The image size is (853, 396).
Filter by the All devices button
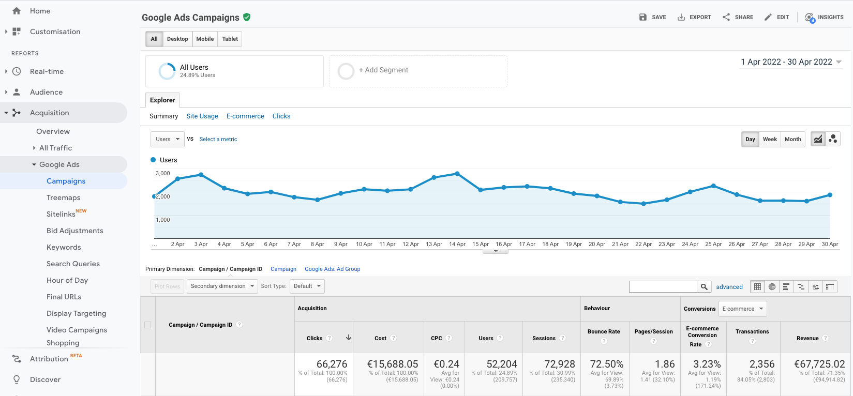[x=154, y=39]
